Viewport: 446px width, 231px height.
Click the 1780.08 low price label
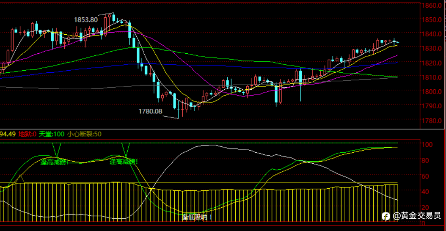pyautogui.click(x=150, y=111)
